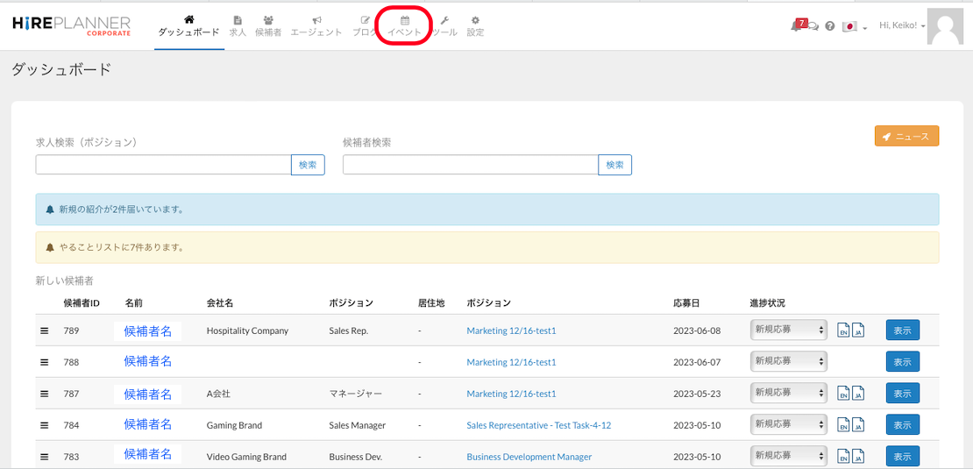Click the user profile avatar picture

945,26
